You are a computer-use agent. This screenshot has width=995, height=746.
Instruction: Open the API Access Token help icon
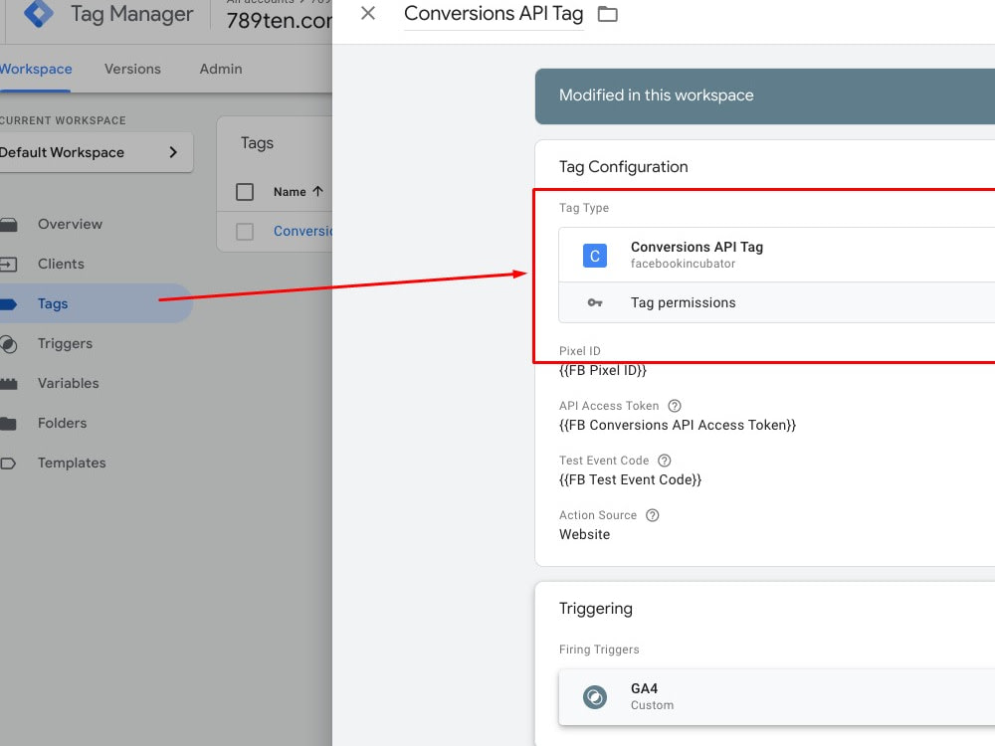(x=674, y=405)
